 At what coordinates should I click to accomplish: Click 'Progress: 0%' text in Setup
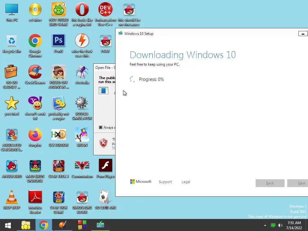pyautogui.click(x=151, y=79)
